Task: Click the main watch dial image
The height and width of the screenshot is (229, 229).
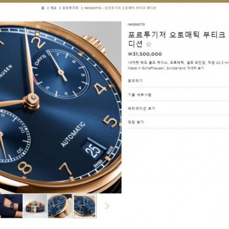Action: coord(61,107)
